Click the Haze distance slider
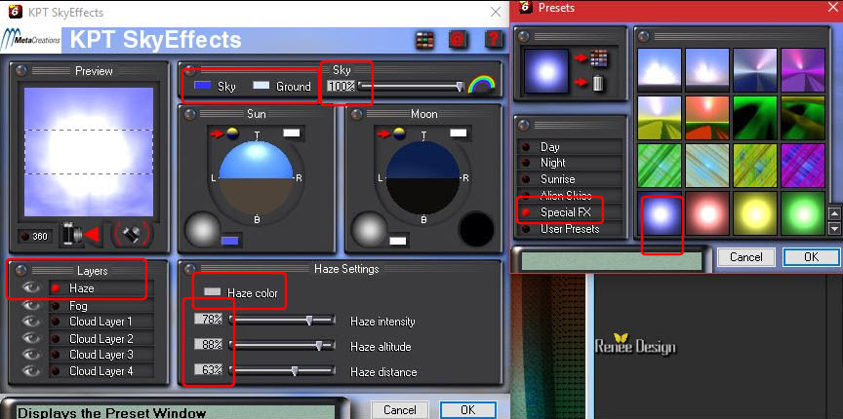 [282, 370]
